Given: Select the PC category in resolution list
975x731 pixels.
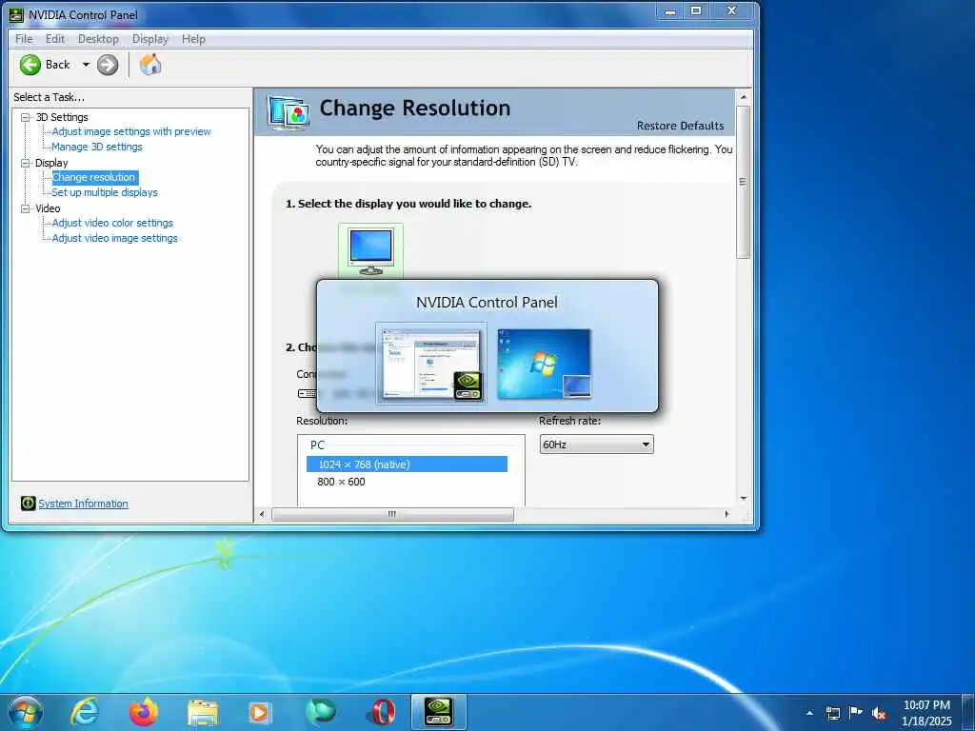Looking at the screenshot, I should coord(318,445).
